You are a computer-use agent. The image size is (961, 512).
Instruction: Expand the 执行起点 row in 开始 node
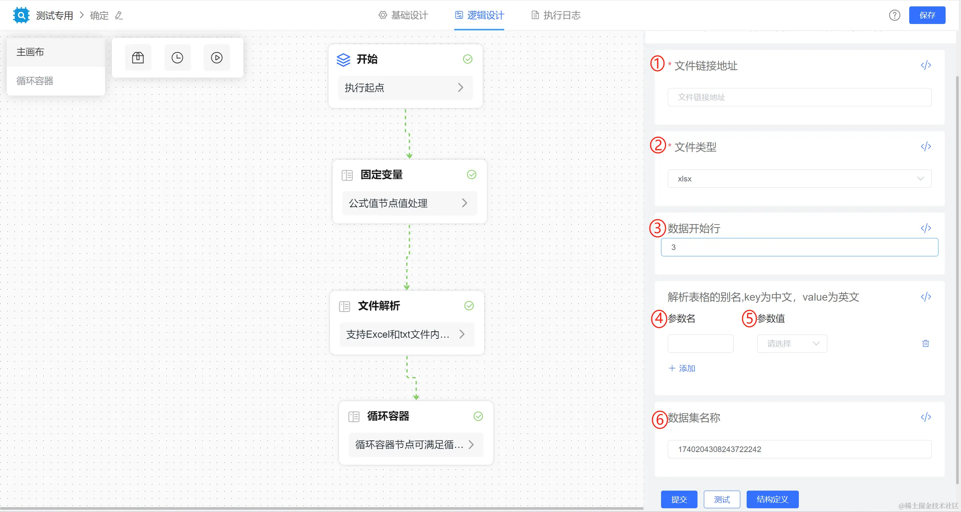405,88
